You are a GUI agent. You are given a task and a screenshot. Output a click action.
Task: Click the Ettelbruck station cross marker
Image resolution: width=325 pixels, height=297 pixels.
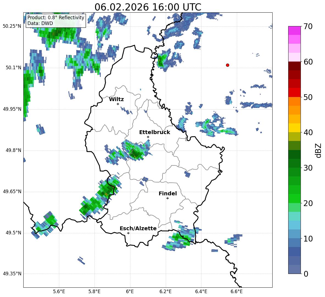pos(148,137)
